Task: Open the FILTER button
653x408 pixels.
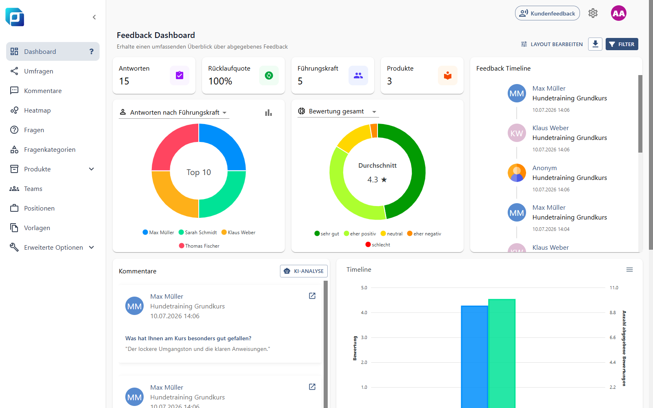Action: point(622,44)
